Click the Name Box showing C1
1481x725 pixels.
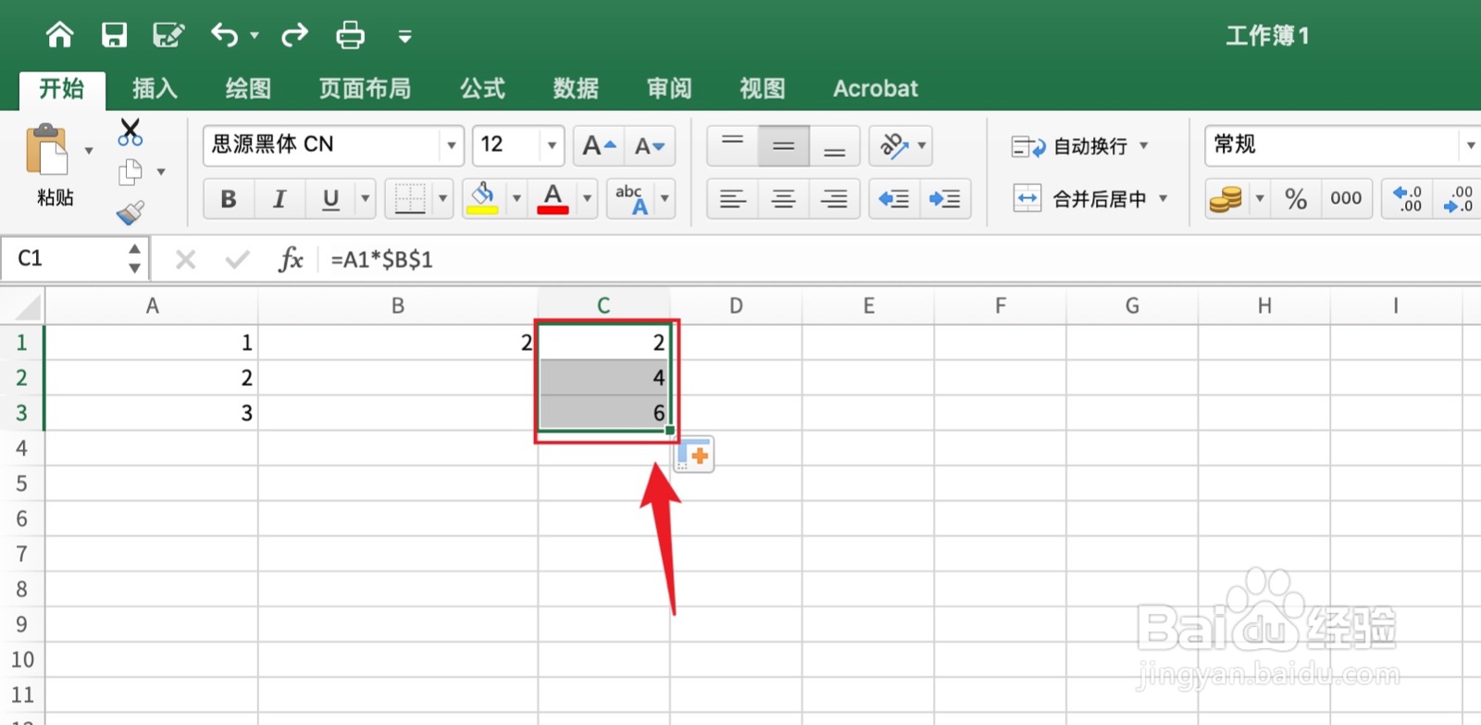[63, 259]
